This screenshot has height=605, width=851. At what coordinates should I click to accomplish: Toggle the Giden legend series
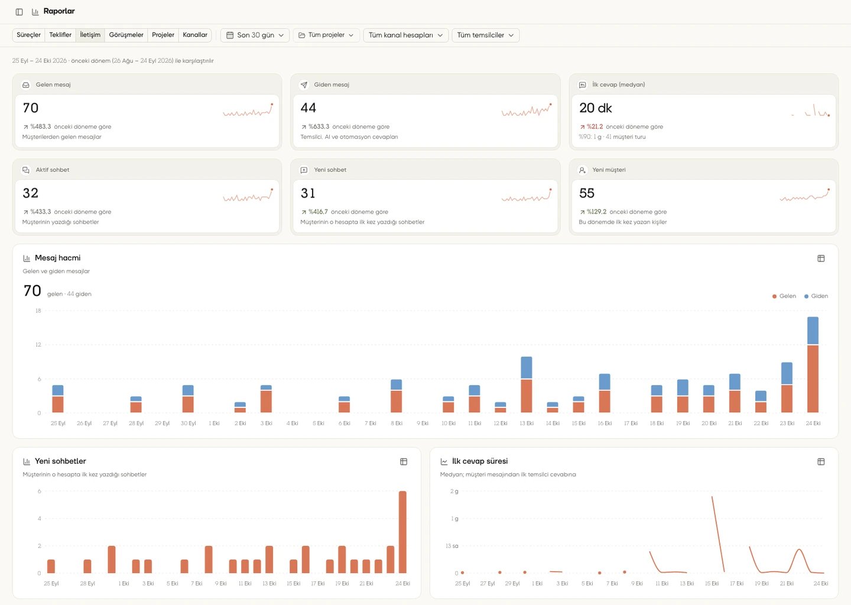(816, 296)
